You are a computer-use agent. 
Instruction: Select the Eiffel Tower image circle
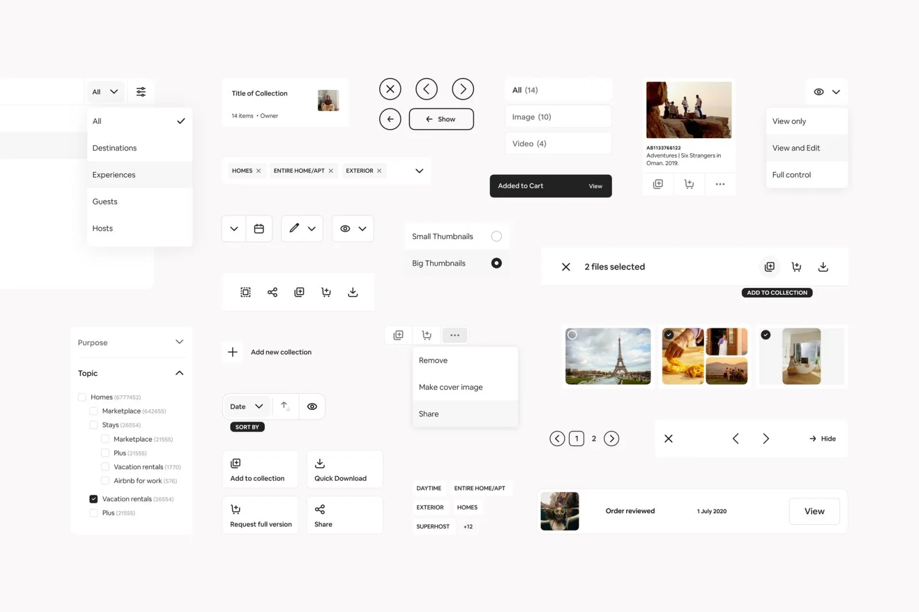coord(572,335)
